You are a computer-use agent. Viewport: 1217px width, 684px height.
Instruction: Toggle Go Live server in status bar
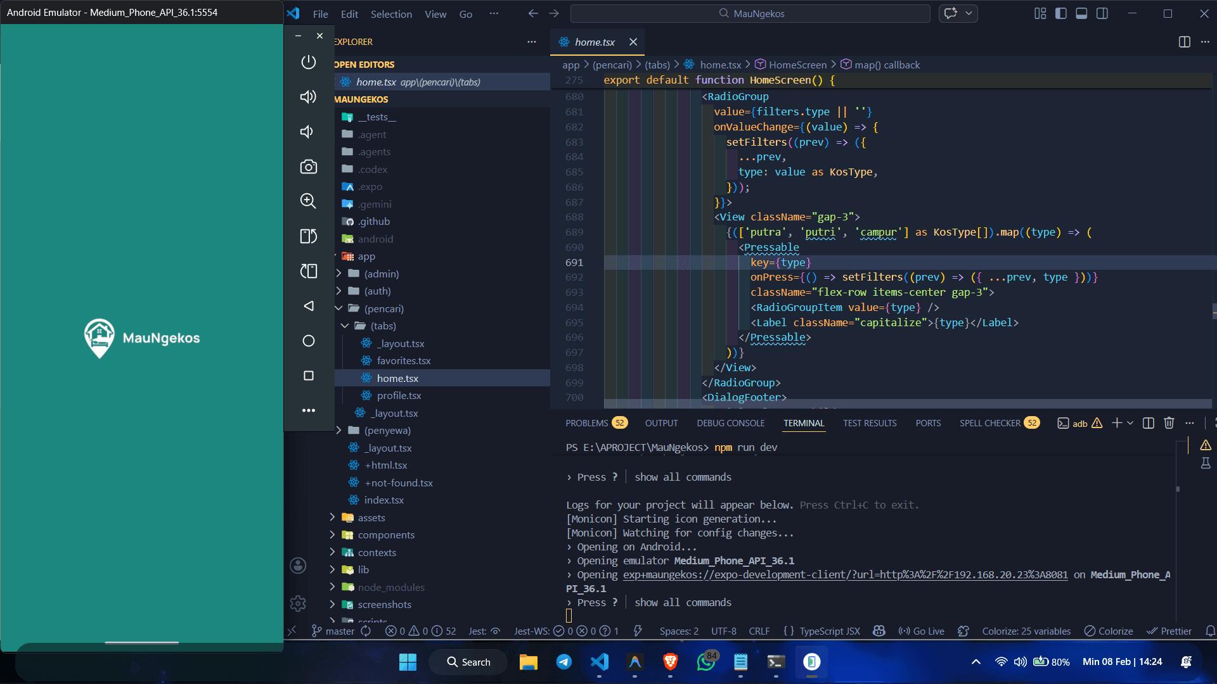[921, 631]
